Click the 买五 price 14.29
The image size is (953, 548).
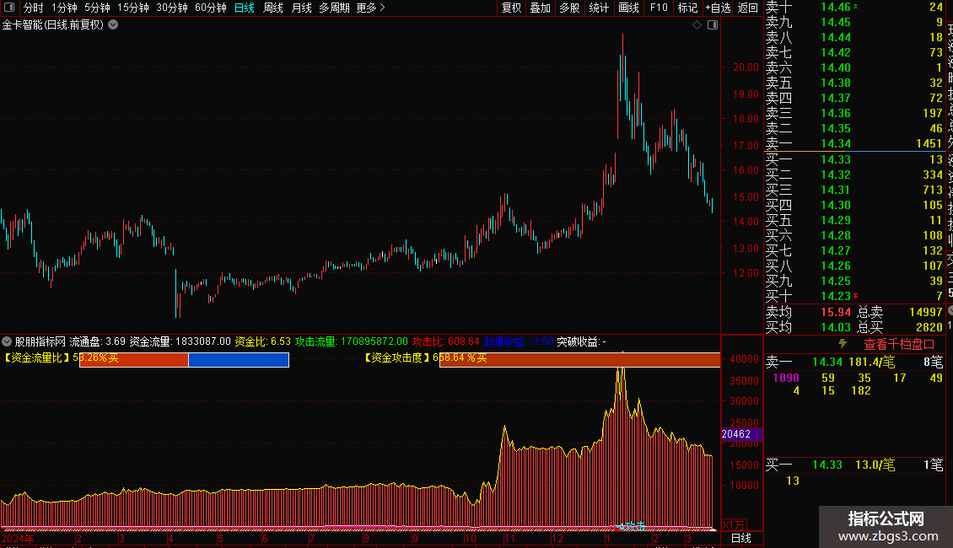point(836,220)
